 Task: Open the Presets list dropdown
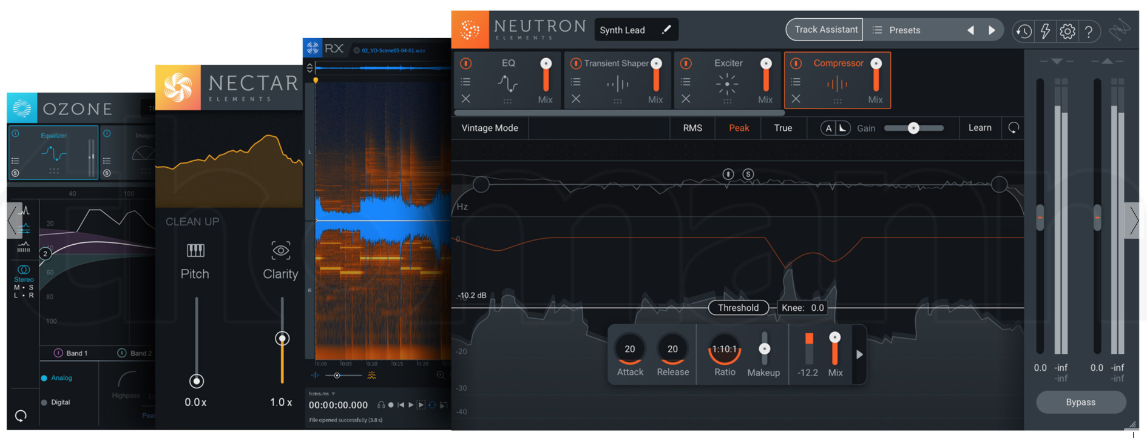897,30
